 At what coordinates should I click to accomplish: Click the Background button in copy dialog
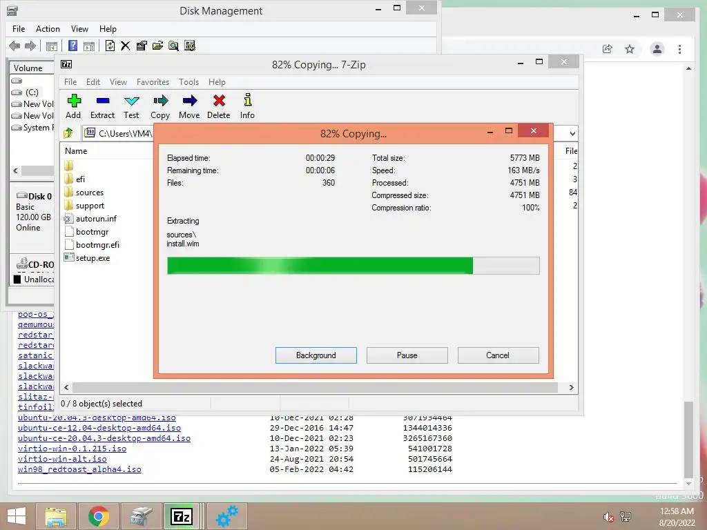316,355
